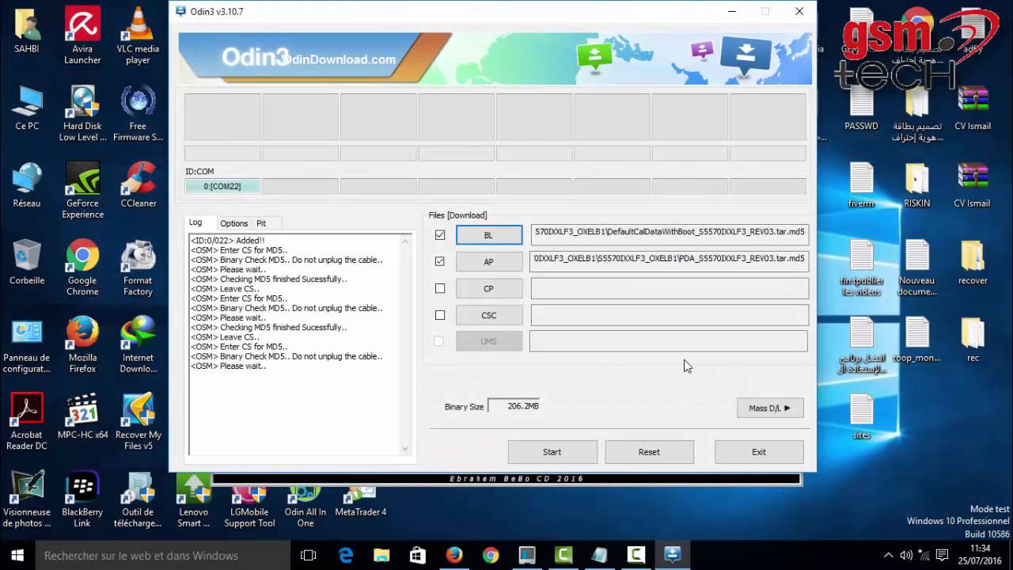Image resolution: width=1013 pixels, height=570 pixels.
Task: Open Free Firmware desktop shortcut
Action: point(138,113)
